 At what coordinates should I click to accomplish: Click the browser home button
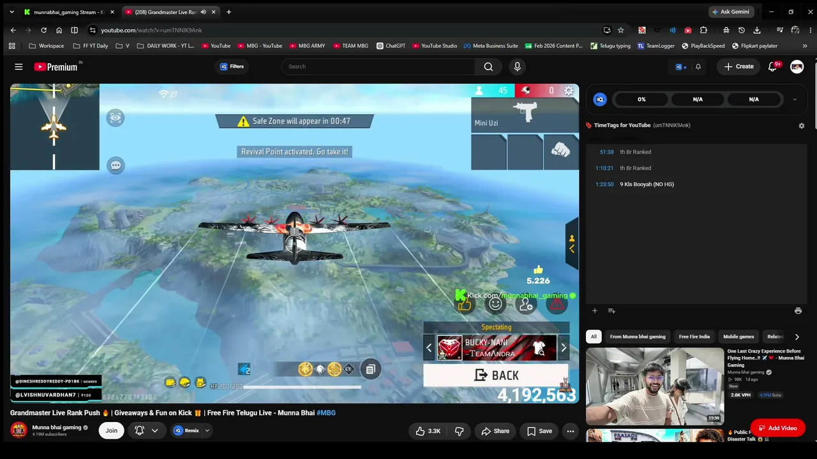click(x=59, y=30)
